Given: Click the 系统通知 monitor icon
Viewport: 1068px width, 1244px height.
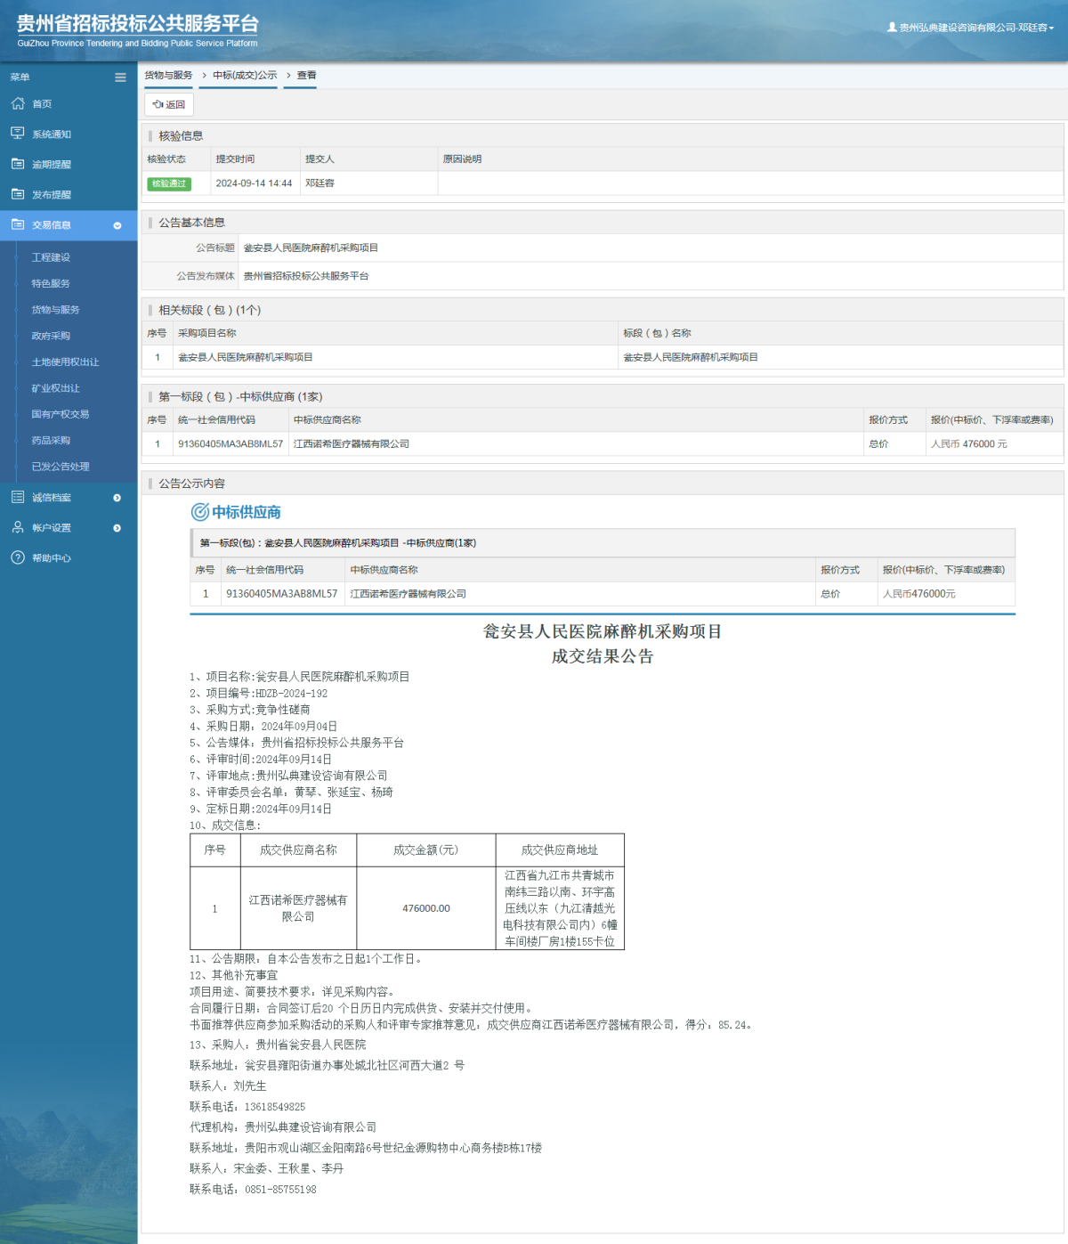Looking at the screenshot, I should [x=18, y=134].
